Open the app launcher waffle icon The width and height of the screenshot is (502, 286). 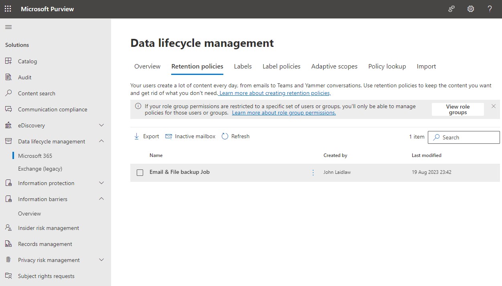[x=8, y=9]
